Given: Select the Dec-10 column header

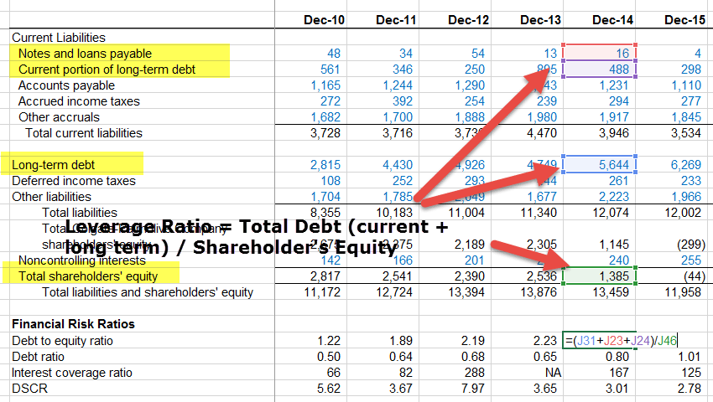Looking at the screenshot, I should 324,20.
